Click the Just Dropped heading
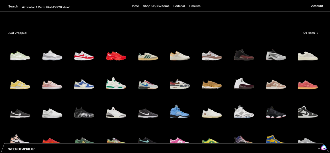The width and height of the screenshot is (330, 153). pos(17,33)
